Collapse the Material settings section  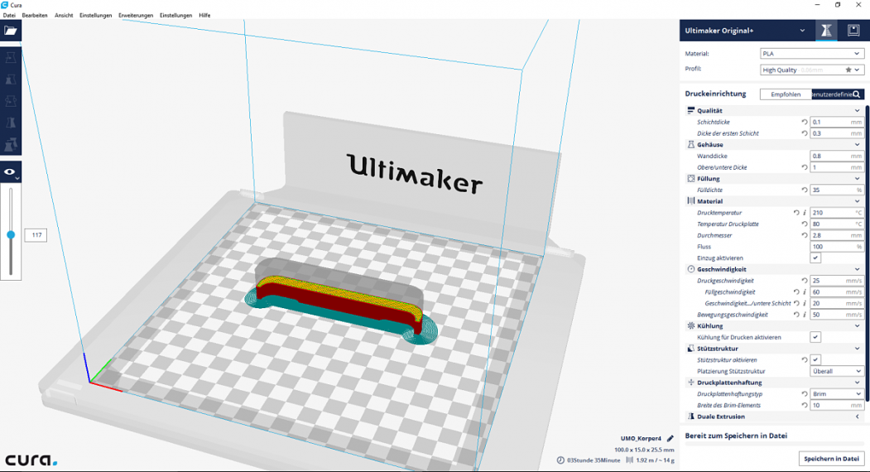point(774,201)
